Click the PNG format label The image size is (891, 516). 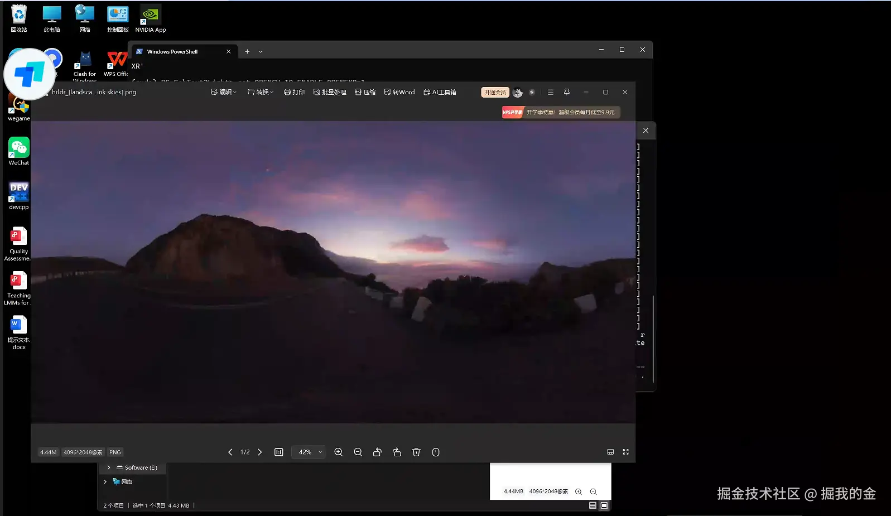click(x=115, y=452)
